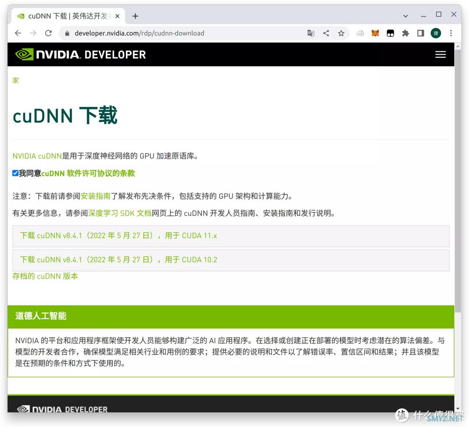Viewport: 469px width, 427px height.
Task: Expand 下载 cuDNN v8.4.1 for CUDA 11.x
Action: point(231,236)
